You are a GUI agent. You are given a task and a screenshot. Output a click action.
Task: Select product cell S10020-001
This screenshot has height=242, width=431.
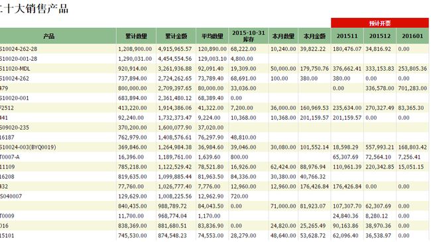tap(15, 98)
